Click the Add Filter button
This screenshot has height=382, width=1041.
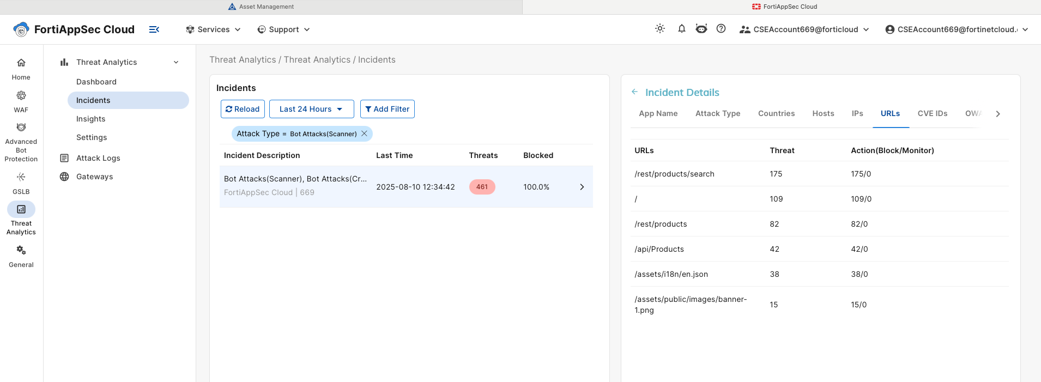click(388, 109)
